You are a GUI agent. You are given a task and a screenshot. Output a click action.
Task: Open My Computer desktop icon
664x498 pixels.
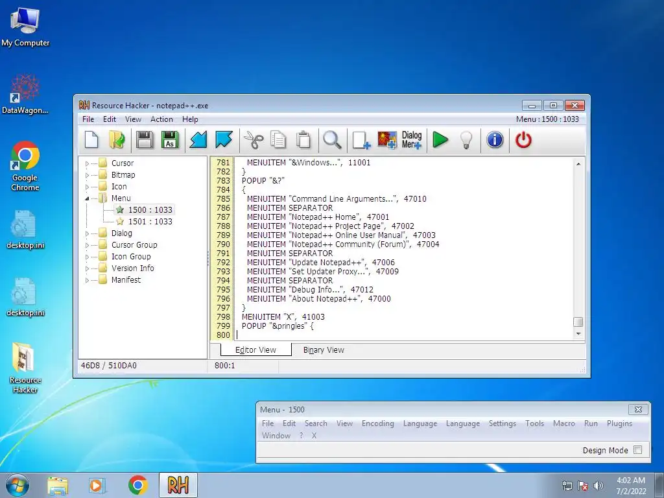25,27
